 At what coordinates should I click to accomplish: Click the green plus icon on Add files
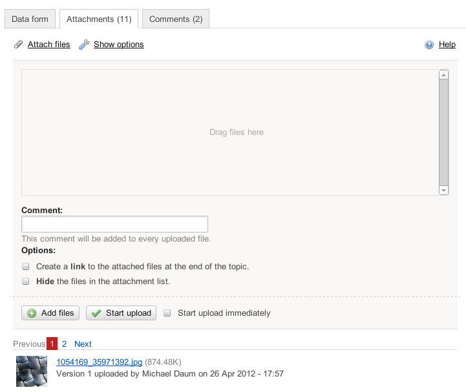point(31,313)
